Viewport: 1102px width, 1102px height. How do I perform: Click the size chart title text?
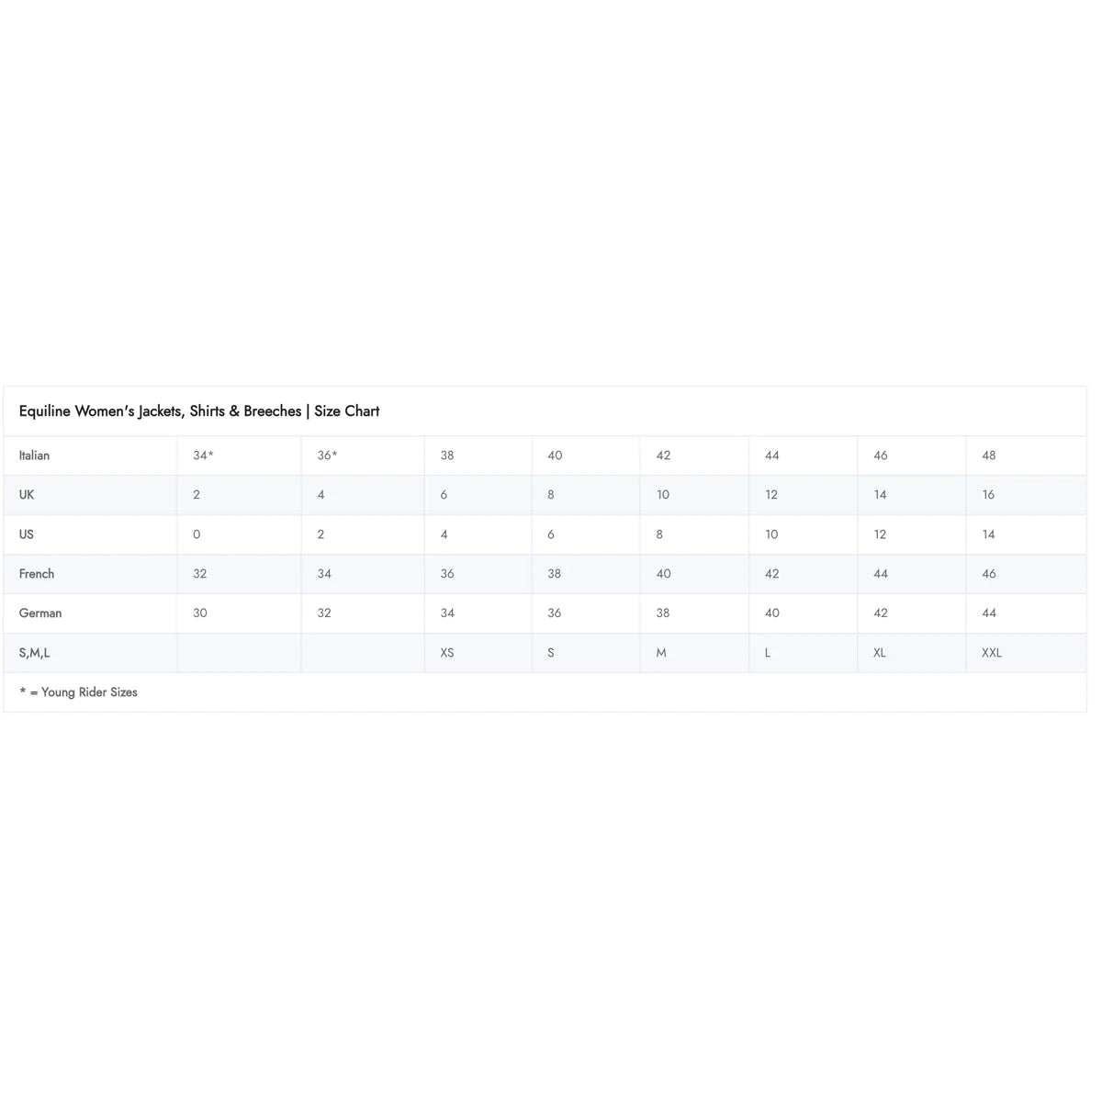[x=199, y=411]
